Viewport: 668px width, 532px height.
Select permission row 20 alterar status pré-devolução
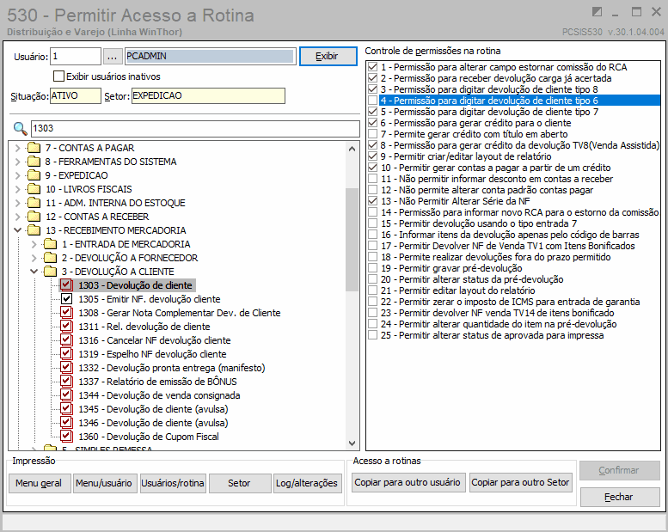point(472,279)
